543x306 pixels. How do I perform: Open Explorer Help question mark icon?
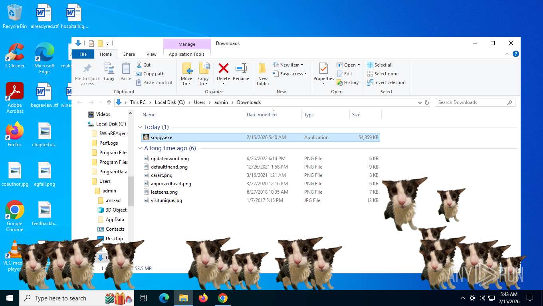(x=516, y=54)
